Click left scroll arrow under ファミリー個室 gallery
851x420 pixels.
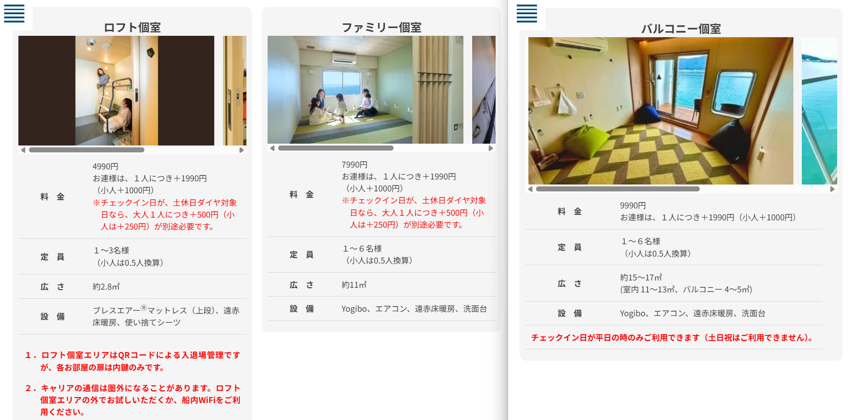(272, 148)
